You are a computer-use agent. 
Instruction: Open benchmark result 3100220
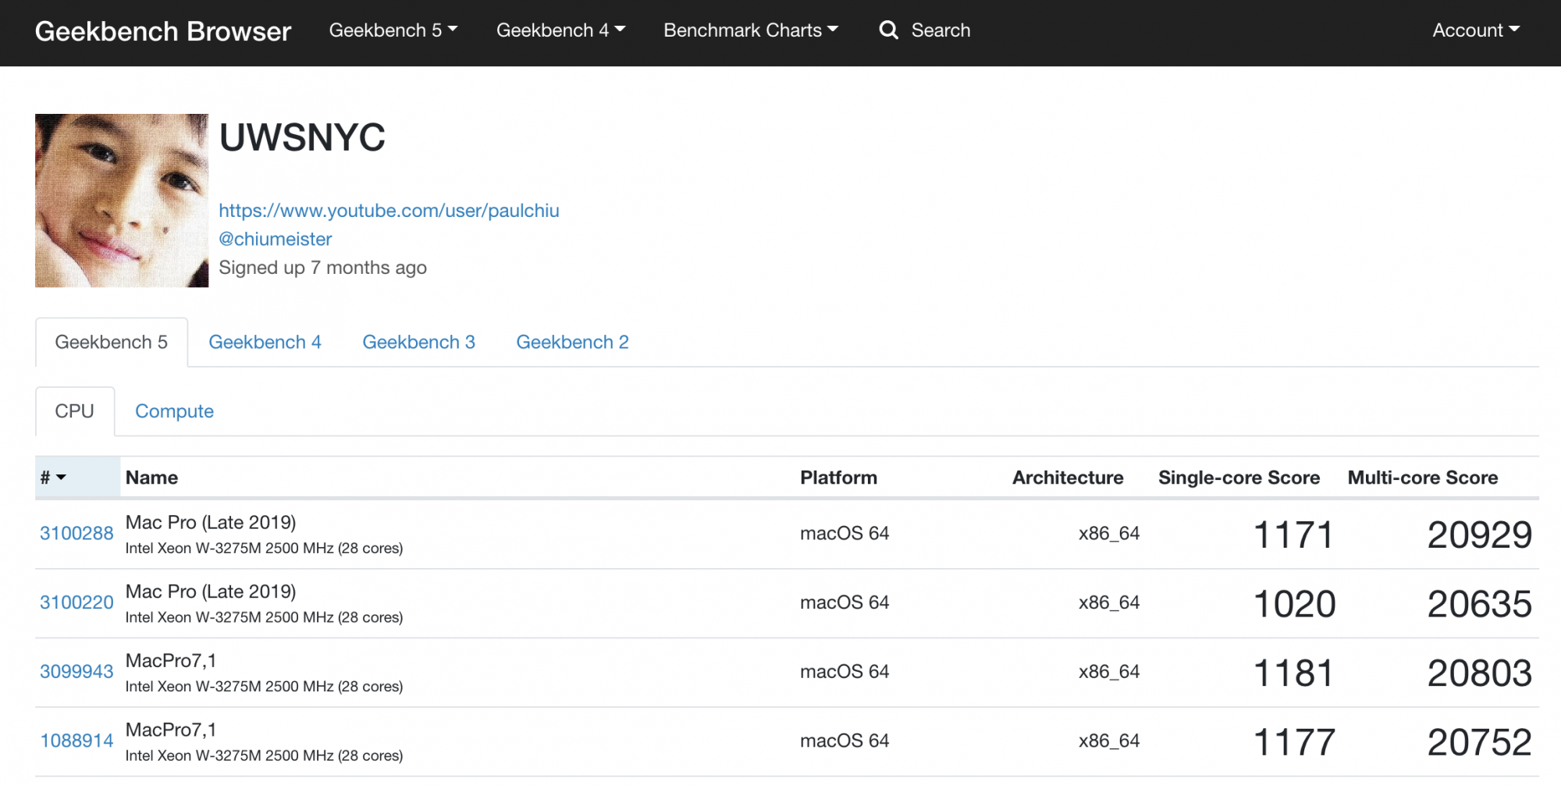coord(76,602)
